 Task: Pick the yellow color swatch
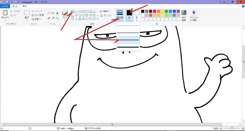pyautogui.click(x=163, y=11)
